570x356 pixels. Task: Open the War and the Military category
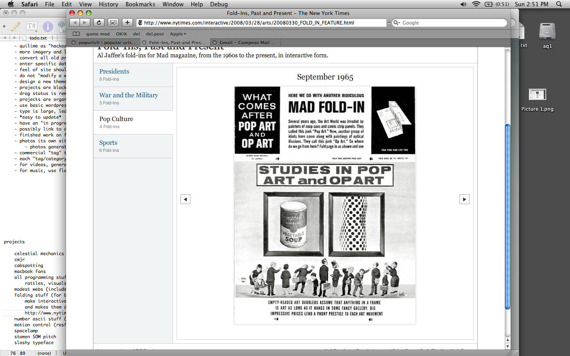pyautogui.click(x=133, y=98)
